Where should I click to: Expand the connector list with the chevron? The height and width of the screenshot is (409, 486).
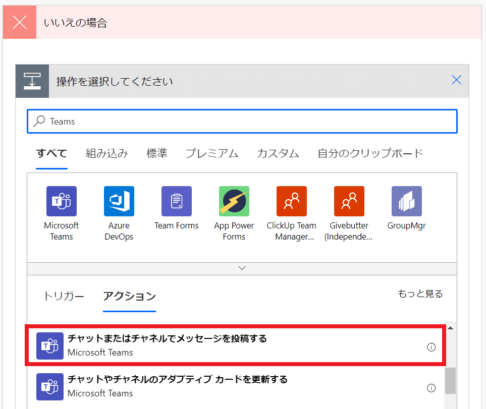point(242,268)
